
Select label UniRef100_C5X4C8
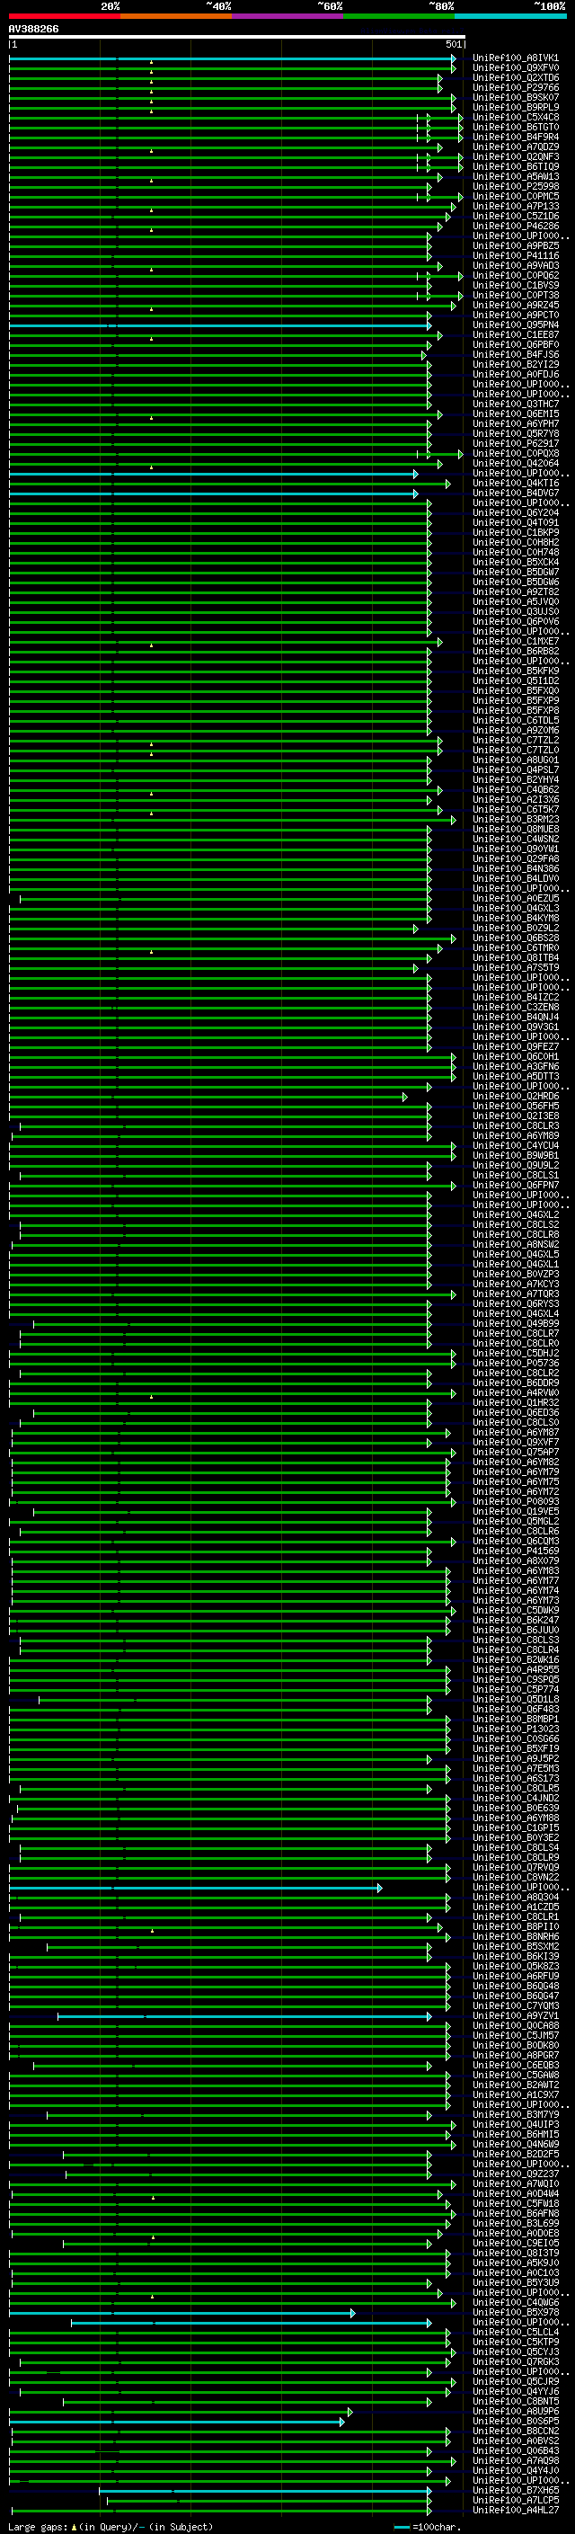coord(515,117)
